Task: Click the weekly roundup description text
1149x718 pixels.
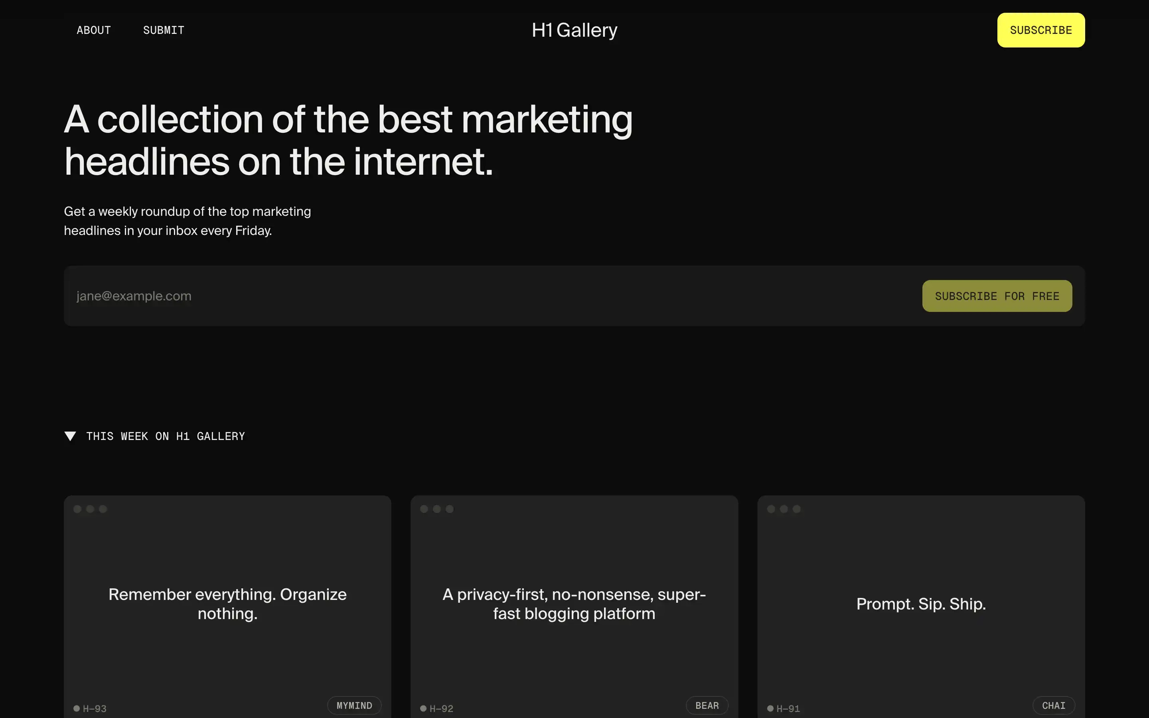Action: (188, 221)
